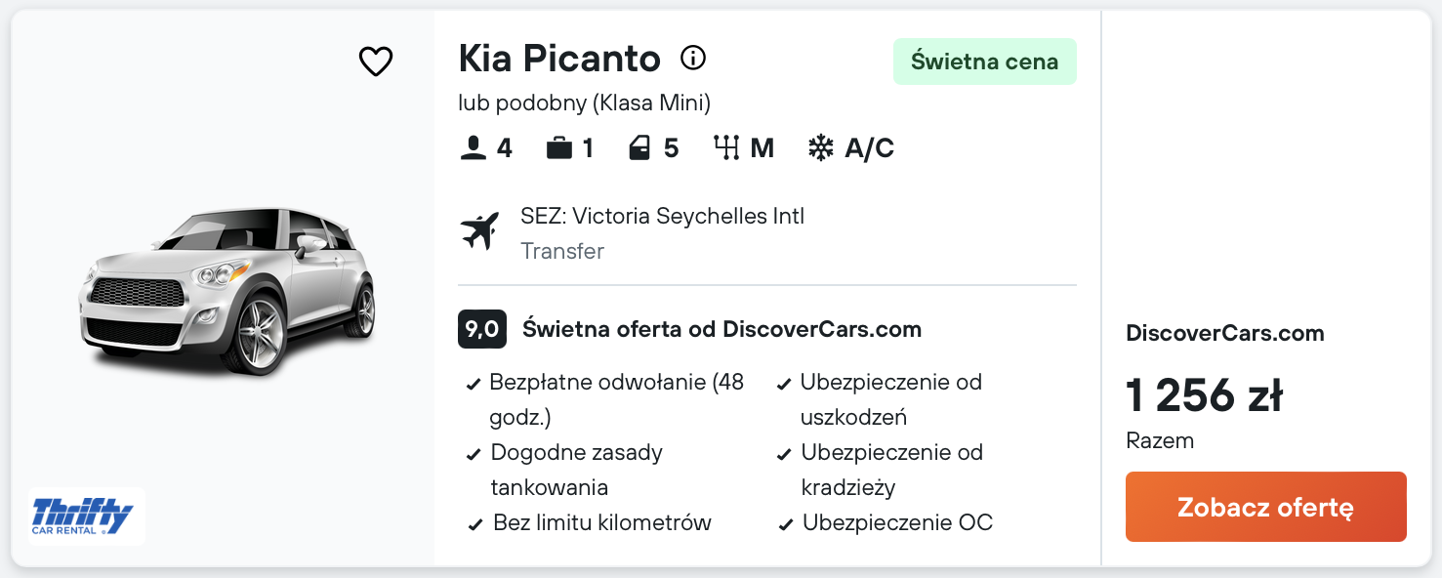
Task: Click the Ubezpieczenie OC feature
Action: pyautogui.click(x=896, y=522)
